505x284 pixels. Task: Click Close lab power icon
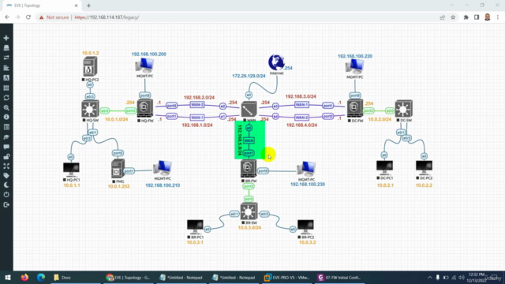tap(6, 195)
